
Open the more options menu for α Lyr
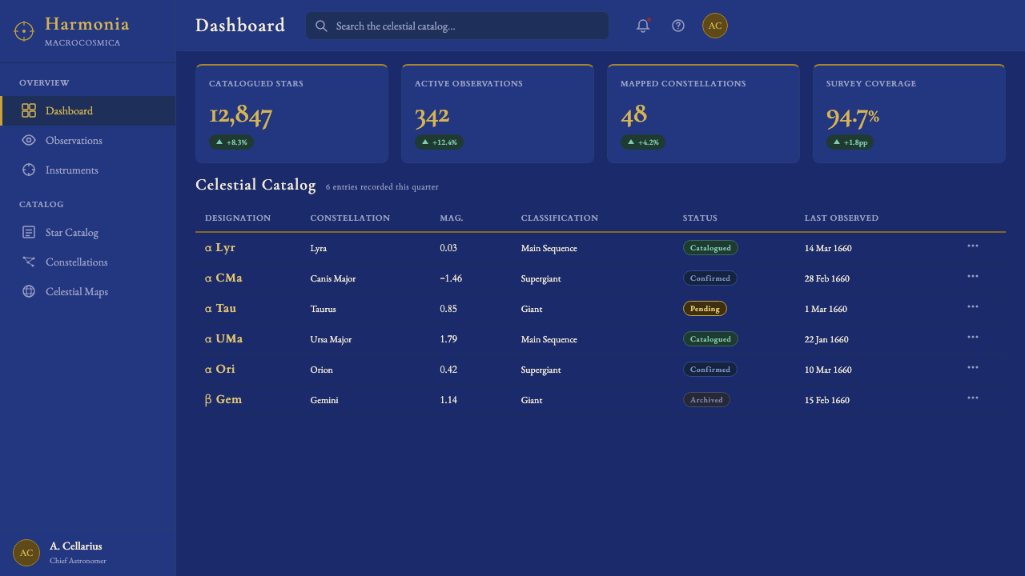[973, 246]
